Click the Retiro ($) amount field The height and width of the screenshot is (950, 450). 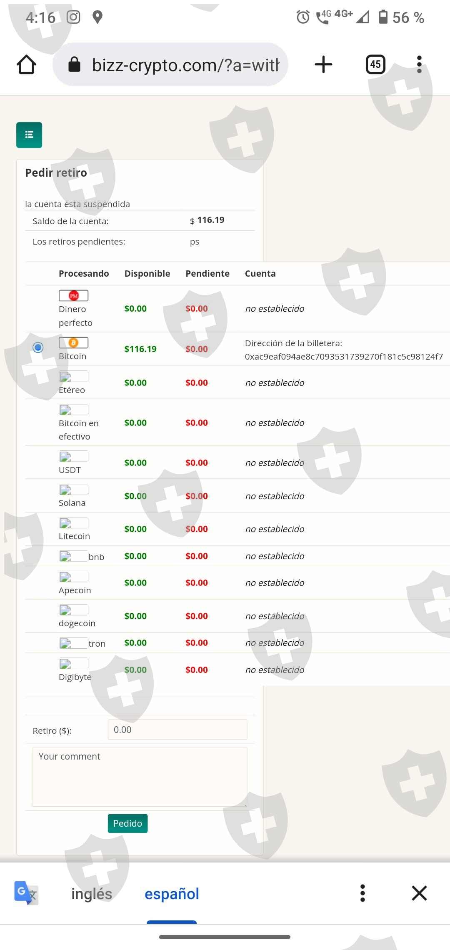click(x=177, y=730)
